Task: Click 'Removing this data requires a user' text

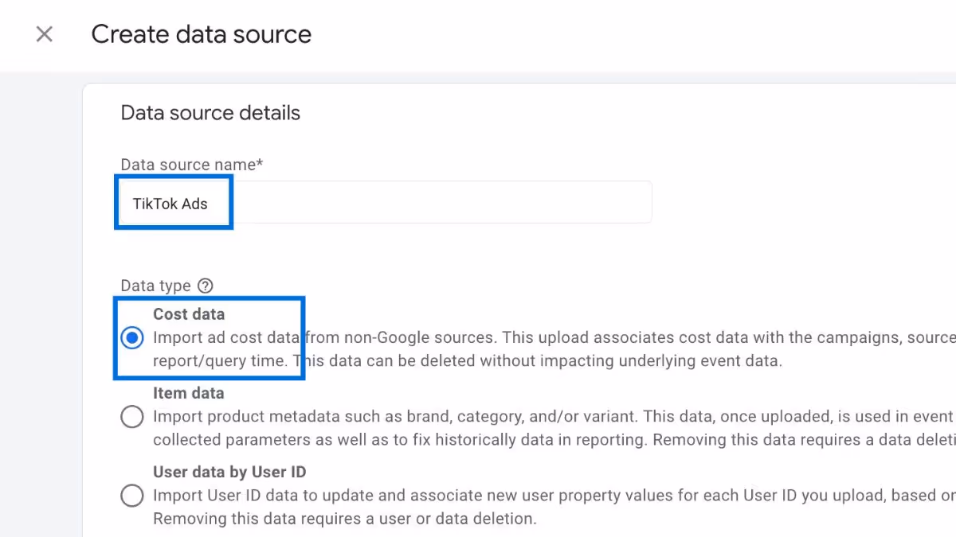Action: [x=345, y=519]
